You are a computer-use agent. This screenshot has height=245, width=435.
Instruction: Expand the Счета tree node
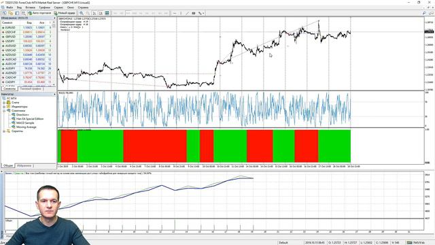tap(4, 103)
